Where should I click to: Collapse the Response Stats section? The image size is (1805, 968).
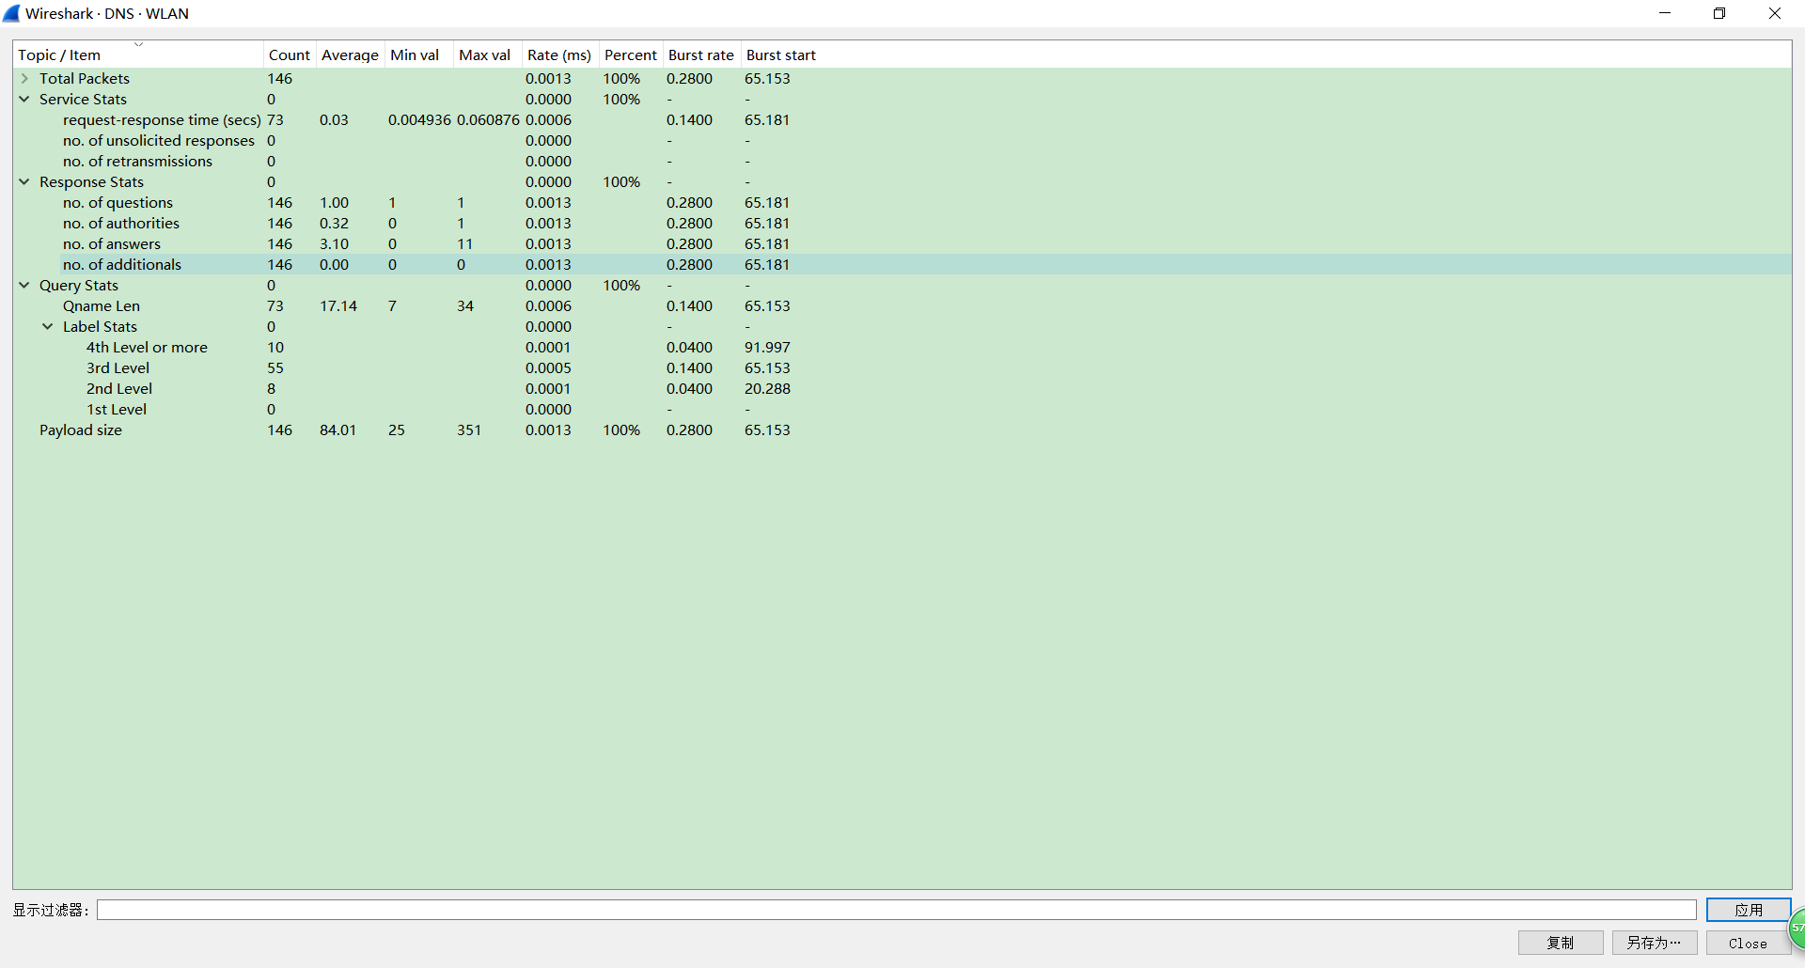[x=24, y=182]
